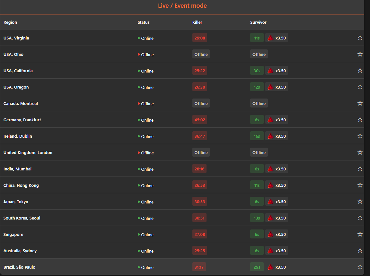Screen dimensions: 370x276
Task: Favorite the USA, Virginia region star
Action: coord(360,38)
